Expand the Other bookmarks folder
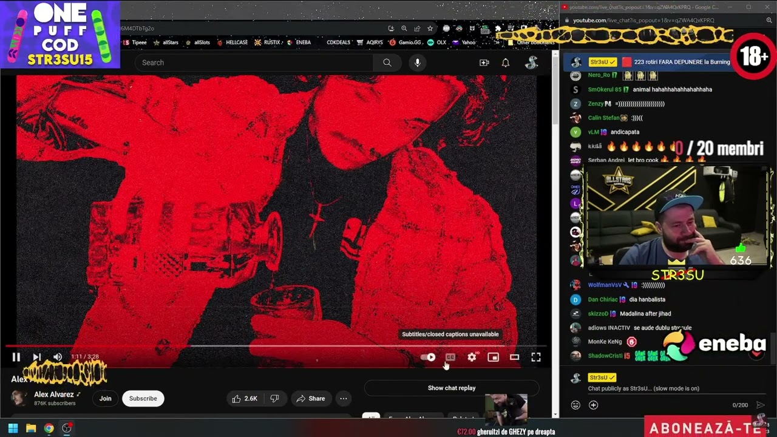 pos(531,42)
